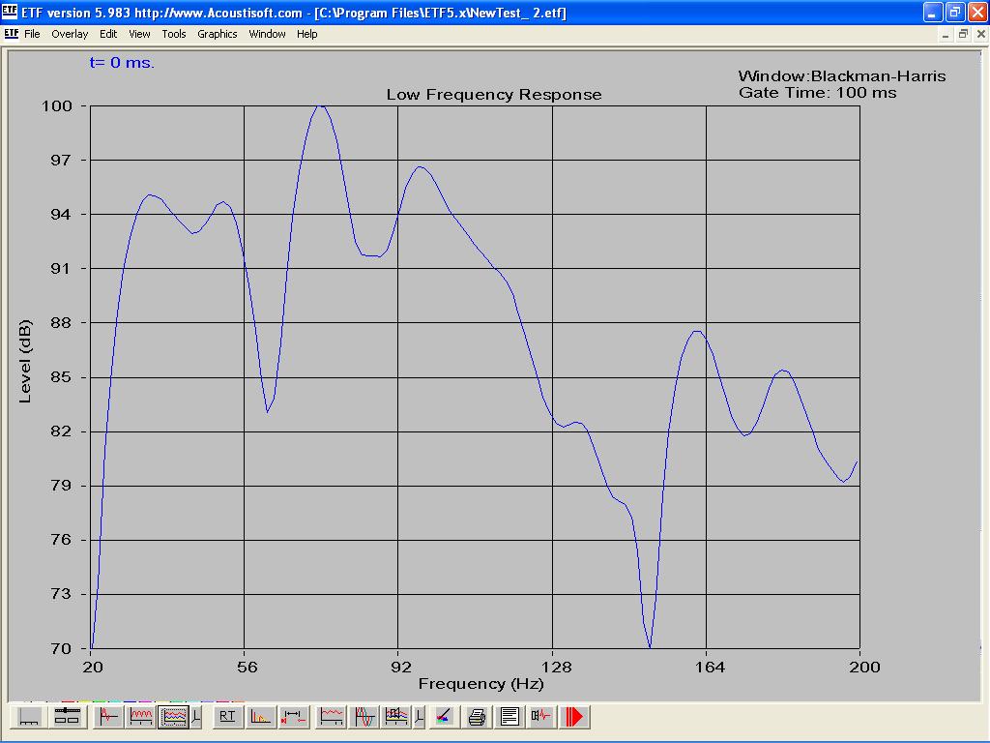Expand the Tools menu
990x743 pixels.
tap(174, 34)
